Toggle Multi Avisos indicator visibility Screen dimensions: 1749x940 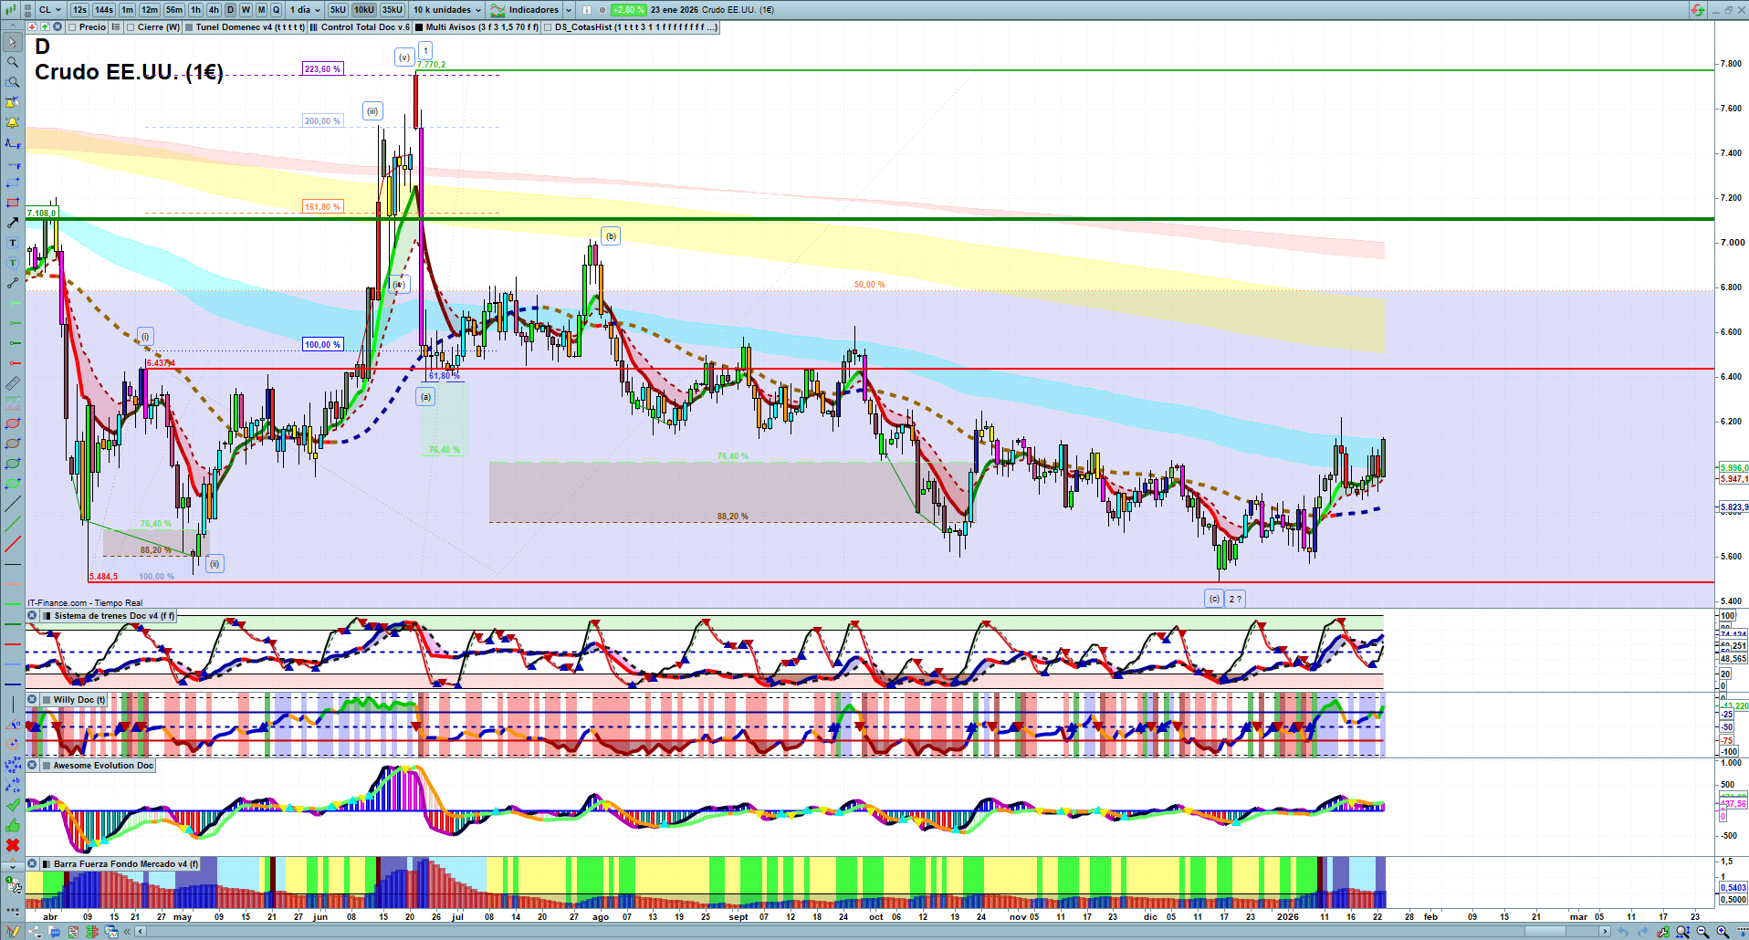pyautogui.click(x=419, y=27)
